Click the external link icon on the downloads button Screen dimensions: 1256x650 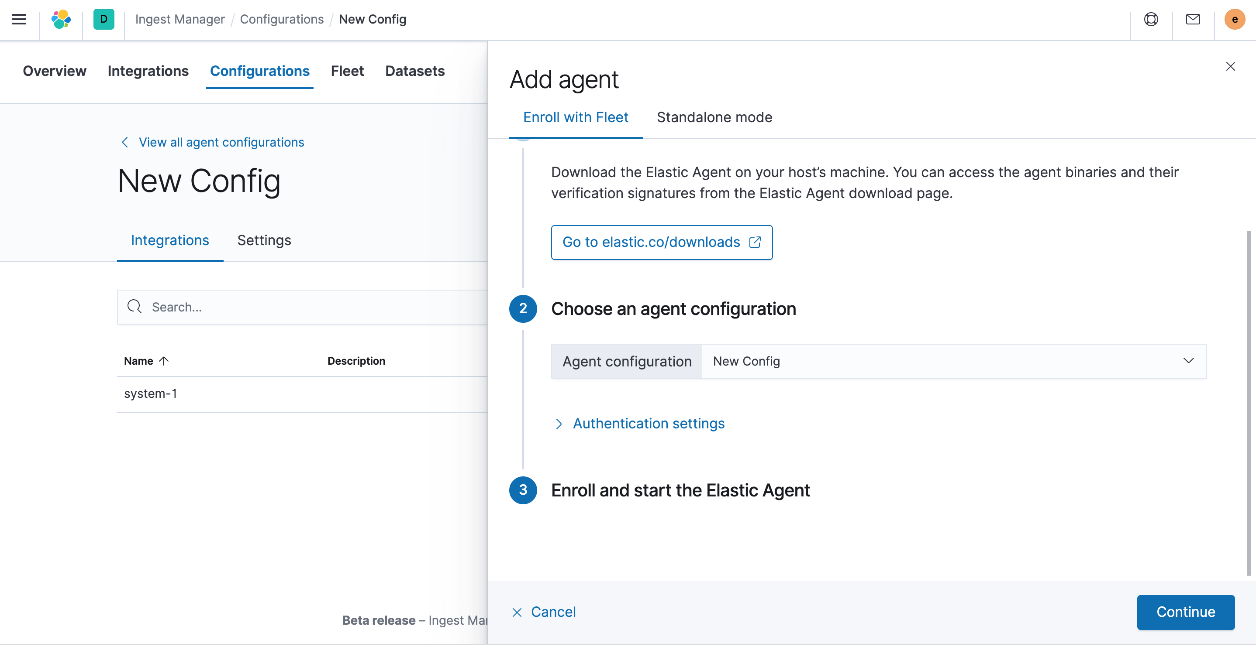(x=755, y=242)
